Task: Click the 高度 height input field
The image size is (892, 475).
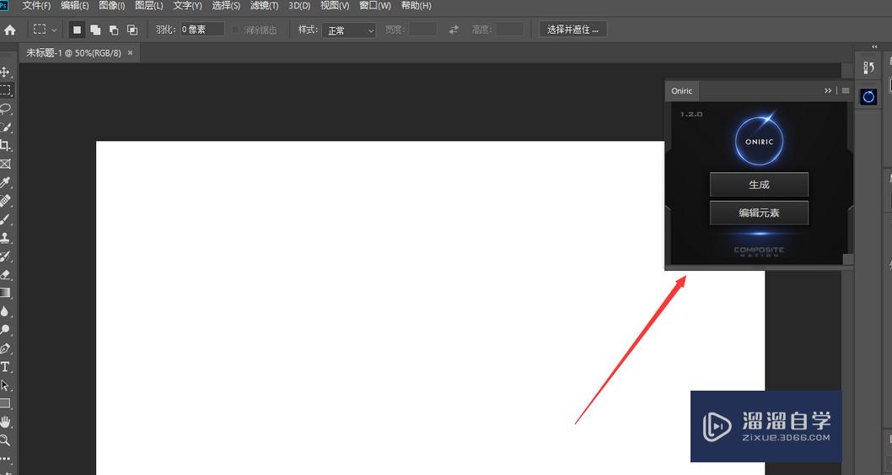Action: pyautogui.click(x=509, y=30)
